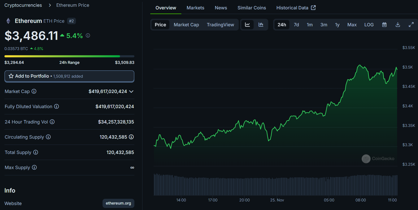The image size is (418, 210).
Task: Click the 1,508,912 added count text
Action: (x=68, y=76)
